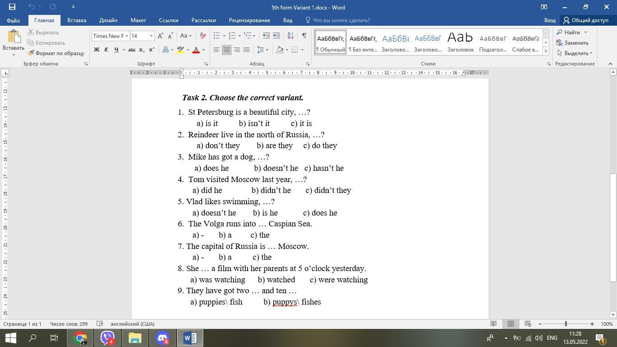Expand the bullets list dropdown arrow
This screenshot has height=347, width=617.
224,36
